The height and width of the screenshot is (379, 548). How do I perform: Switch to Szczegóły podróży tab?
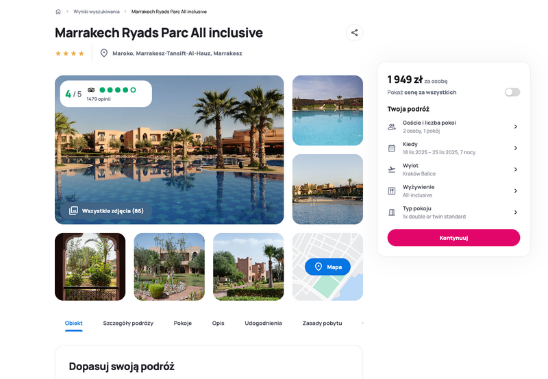(128, 323)
